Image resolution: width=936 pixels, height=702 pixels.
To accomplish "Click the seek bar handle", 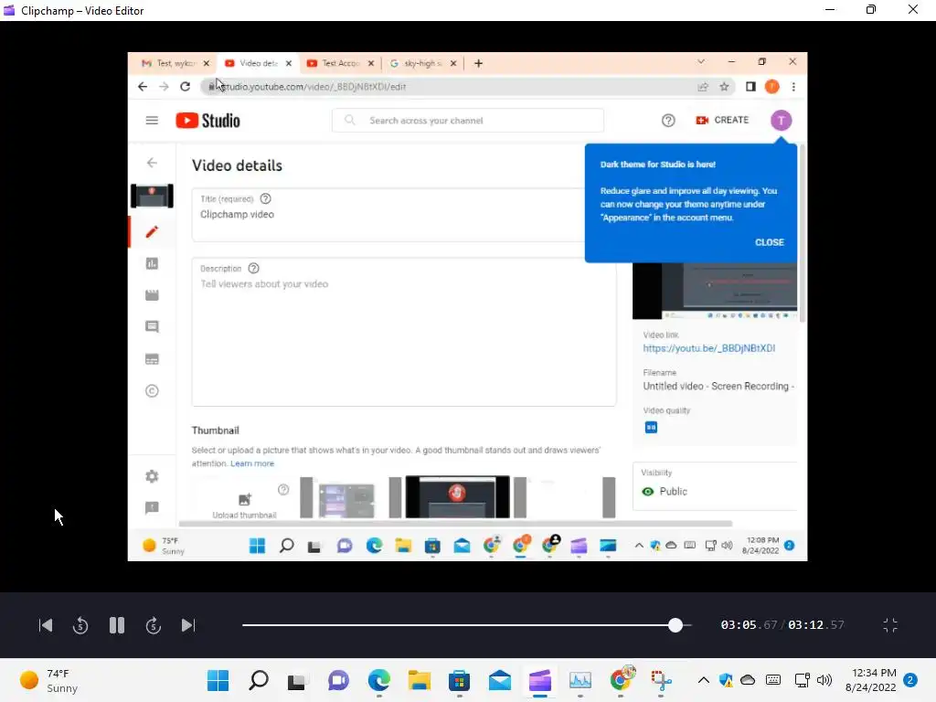I will point(675,625).
